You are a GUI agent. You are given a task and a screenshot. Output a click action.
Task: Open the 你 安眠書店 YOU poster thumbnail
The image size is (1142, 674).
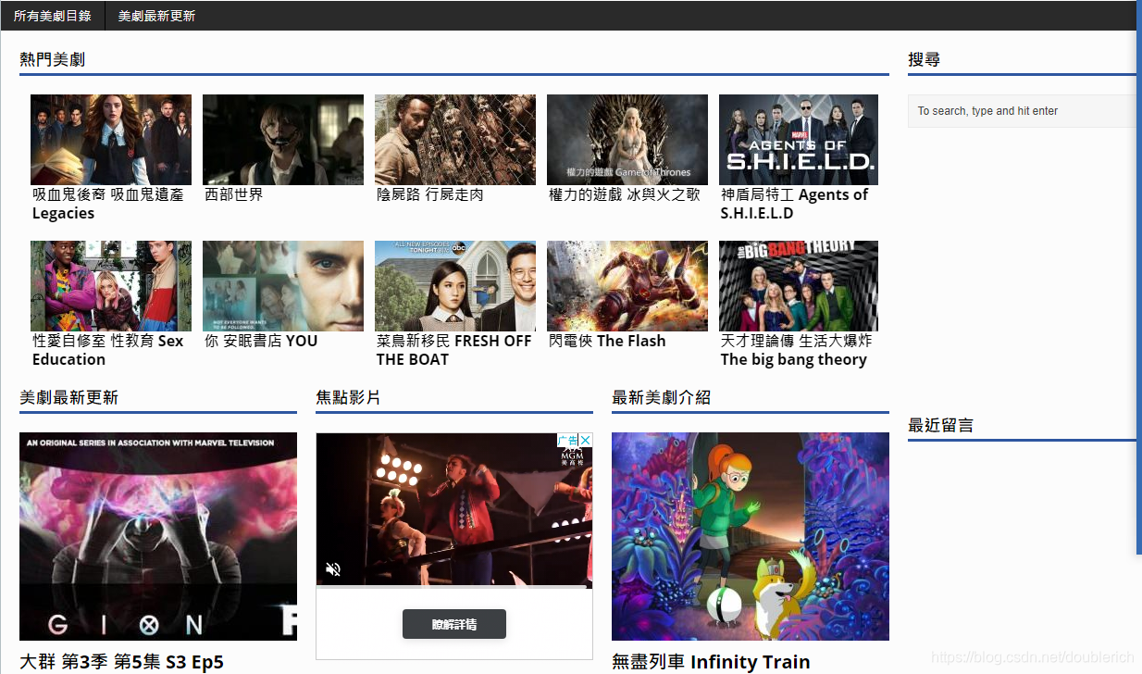tap(283, 286)
